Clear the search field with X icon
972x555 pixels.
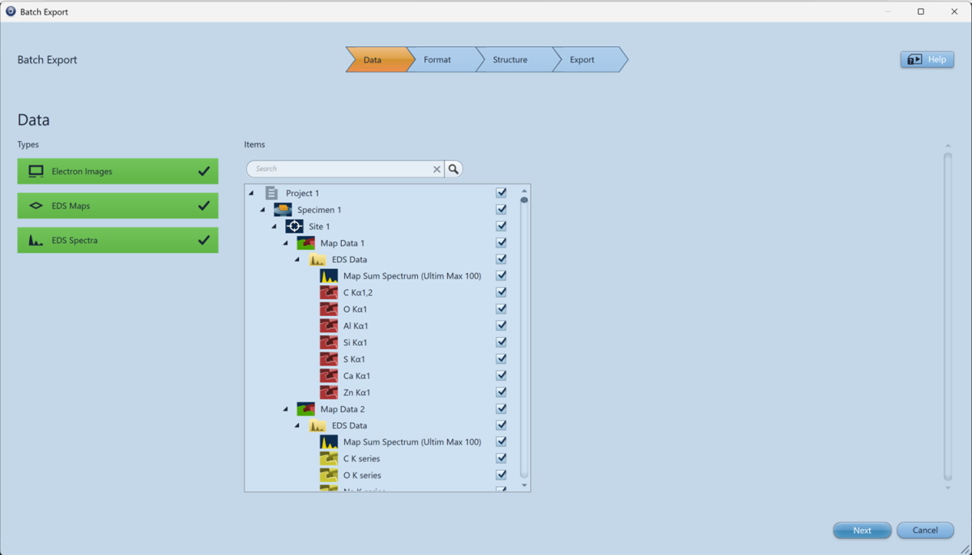point(437,169)
